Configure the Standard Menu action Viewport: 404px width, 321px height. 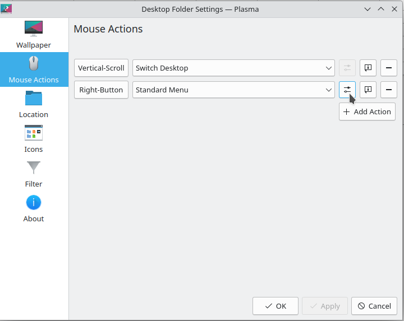(347, 90)
